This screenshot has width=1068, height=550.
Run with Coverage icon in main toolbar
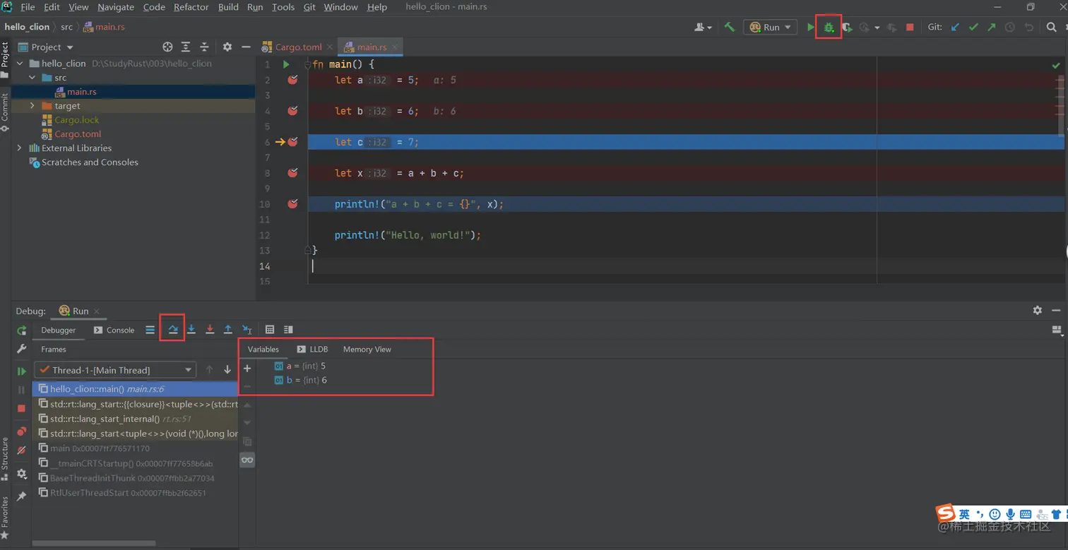click(x=848, y=28)
